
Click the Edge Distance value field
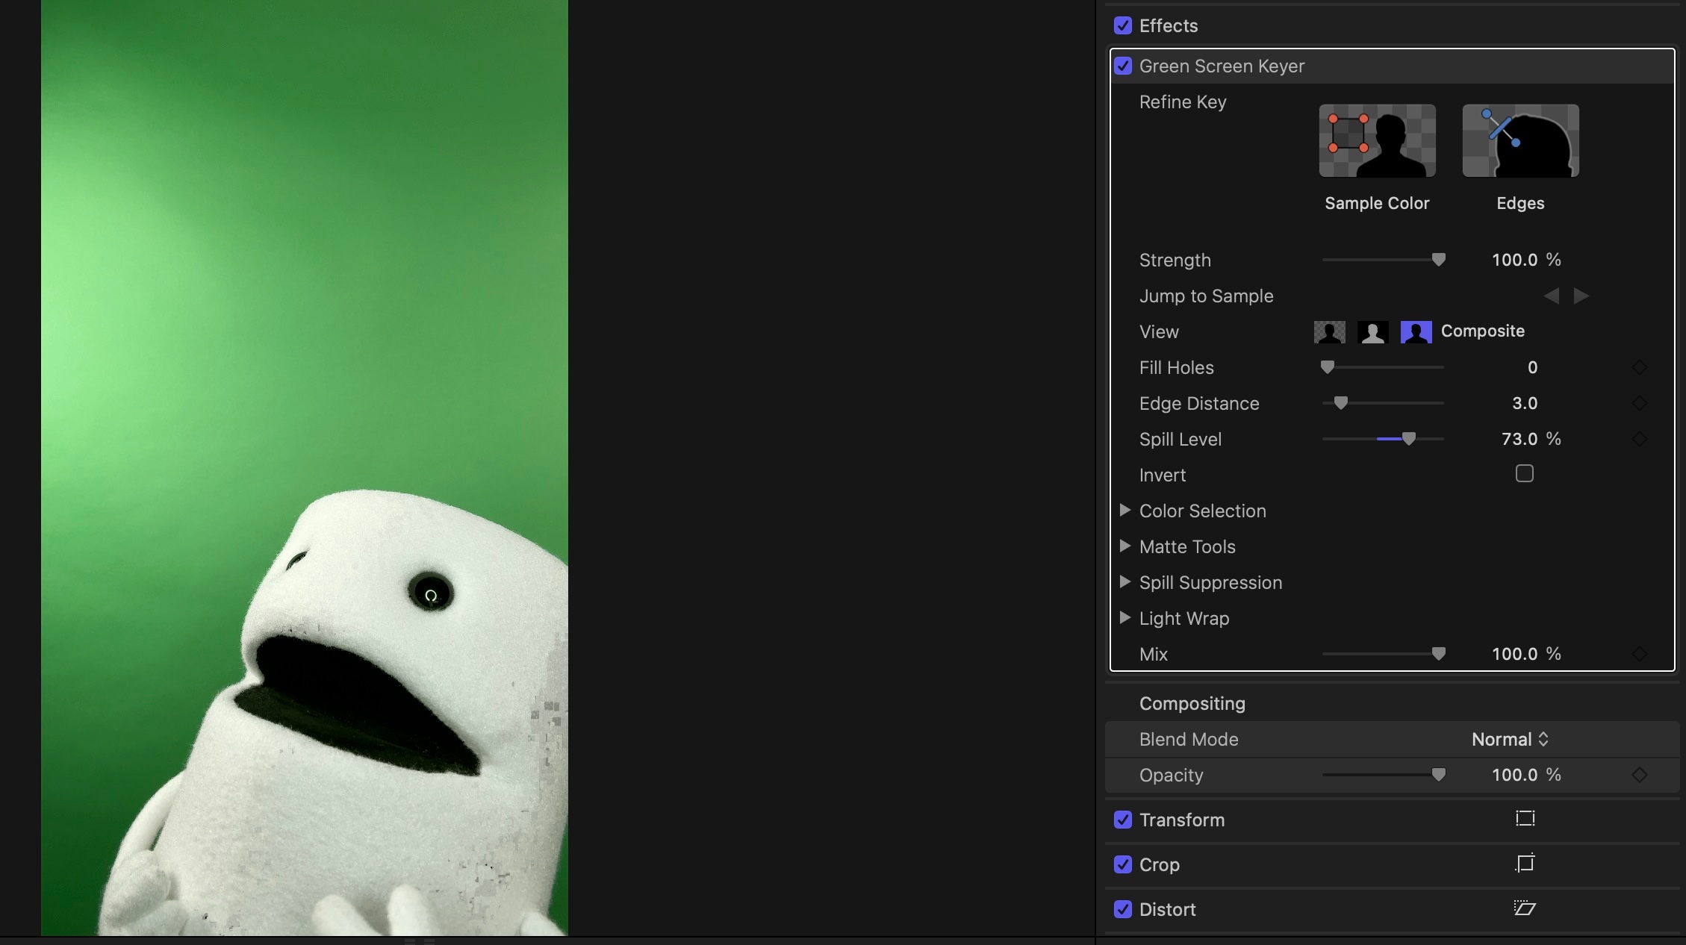(x=1524, y=403)
